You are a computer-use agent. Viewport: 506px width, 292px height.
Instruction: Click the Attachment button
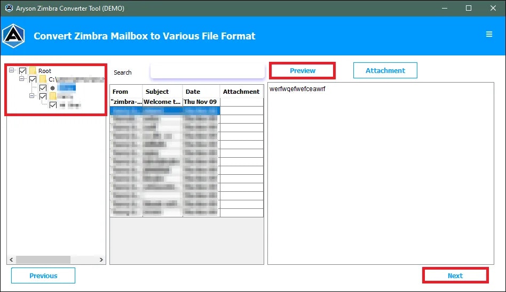click(x=385, y=70)
